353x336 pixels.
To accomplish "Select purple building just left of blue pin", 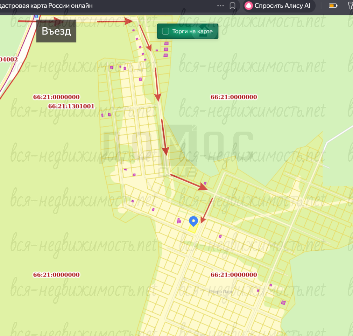I will point(179,220).
